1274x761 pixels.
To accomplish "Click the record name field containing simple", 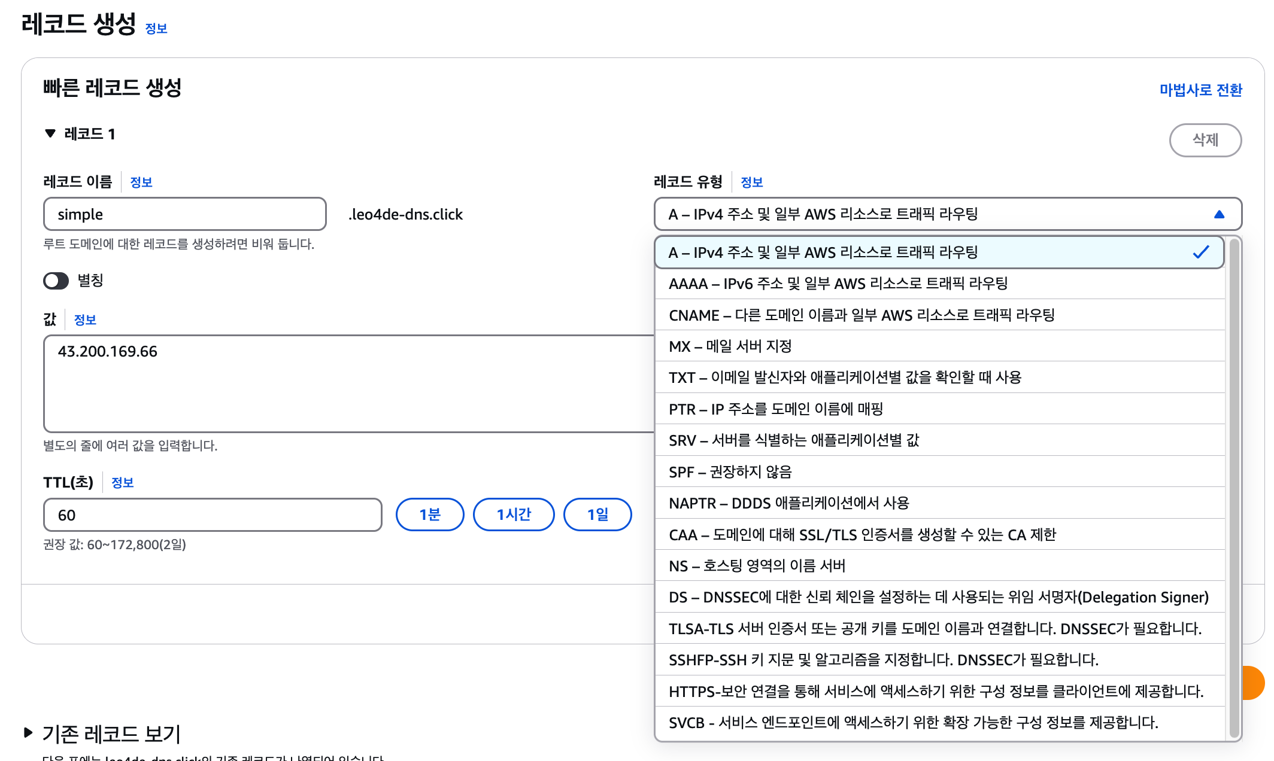I will point(184,214).
